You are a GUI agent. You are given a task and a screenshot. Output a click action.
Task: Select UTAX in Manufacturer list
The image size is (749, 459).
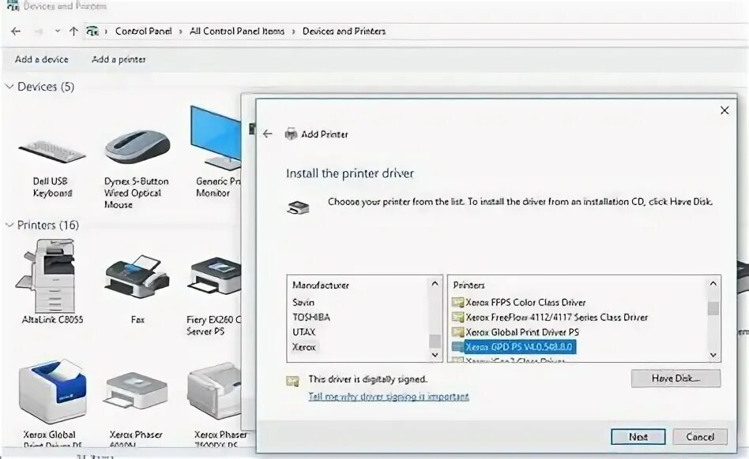(x=304, y=332)
